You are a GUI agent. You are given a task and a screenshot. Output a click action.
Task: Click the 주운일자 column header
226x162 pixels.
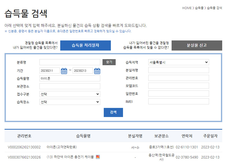click(x=210, y=136)
